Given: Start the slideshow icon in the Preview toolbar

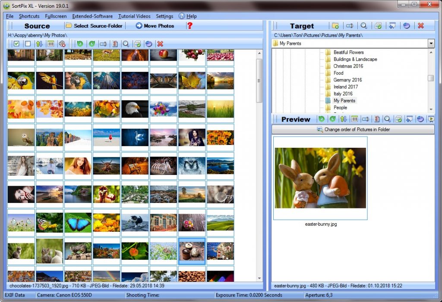Looking at the screenshot, I should [431, 119].
